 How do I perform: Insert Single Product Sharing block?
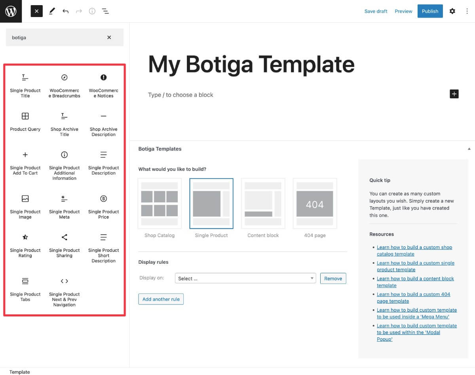point(65,246)
